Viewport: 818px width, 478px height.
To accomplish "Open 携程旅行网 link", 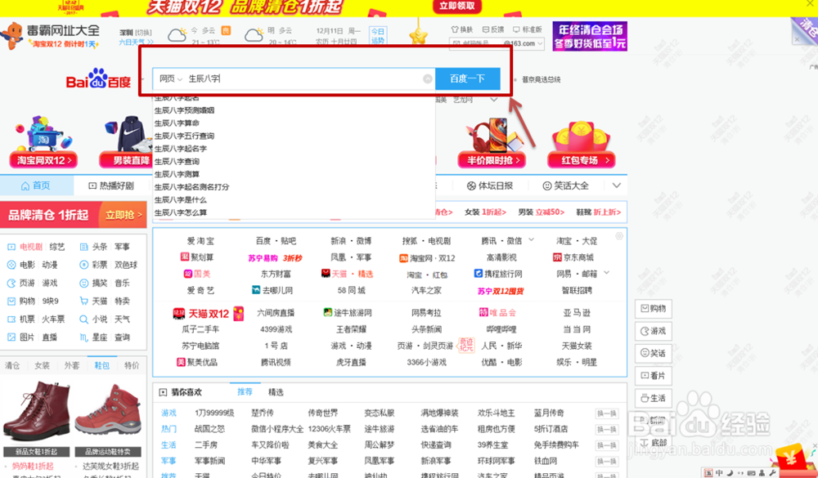I will coord(497,273).
